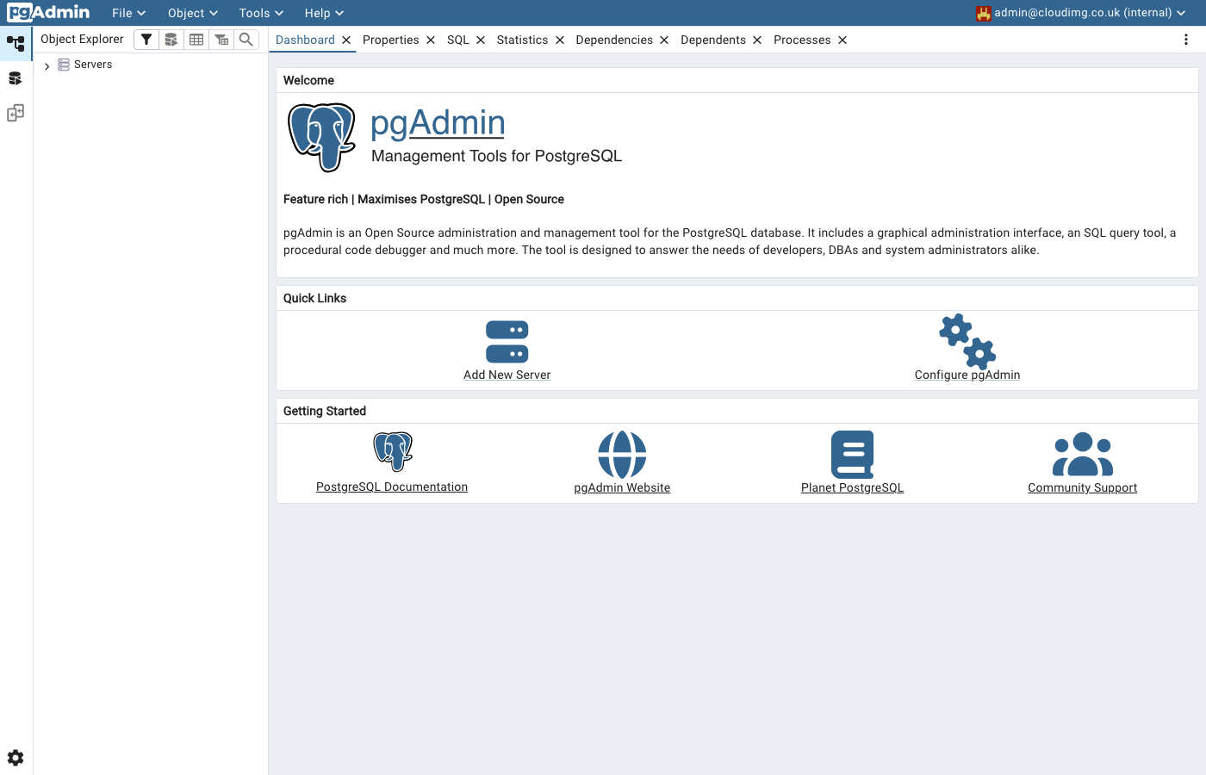Click the filtered rows icon
1206x775 pixels.
[221, 39]
